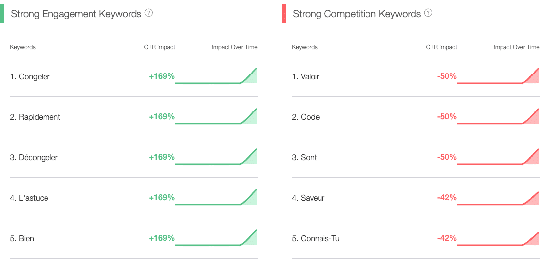Sort engagement table by CTR Impact header
This screenshot has width=549, height=259.
click(160, 47)
